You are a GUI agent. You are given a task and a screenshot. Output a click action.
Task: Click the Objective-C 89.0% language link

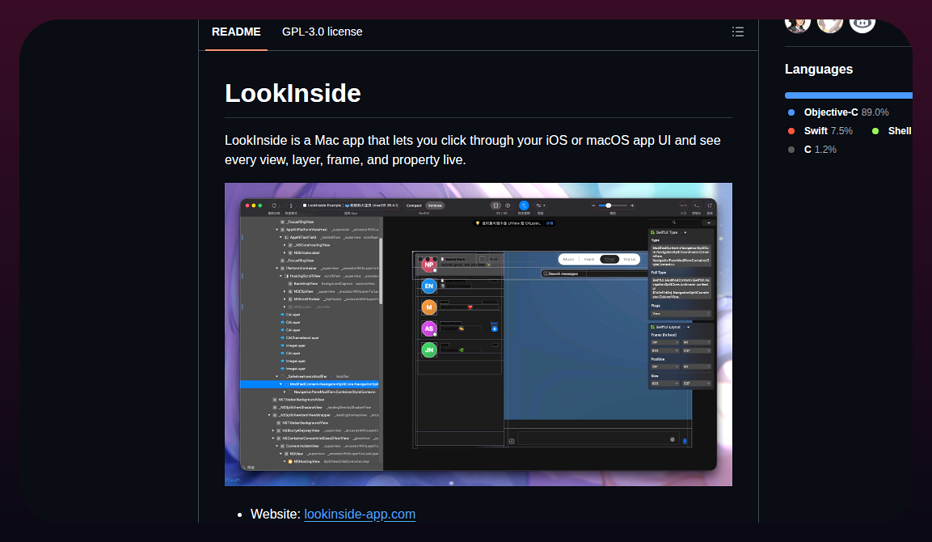click(838, 112)
